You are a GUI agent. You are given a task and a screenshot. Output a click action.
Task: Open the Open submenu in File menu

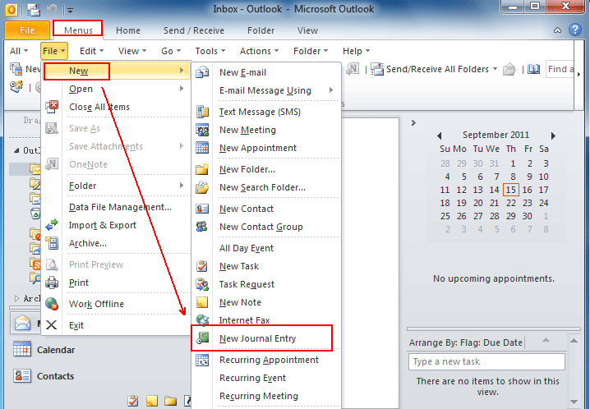click(x=117, y=89)
